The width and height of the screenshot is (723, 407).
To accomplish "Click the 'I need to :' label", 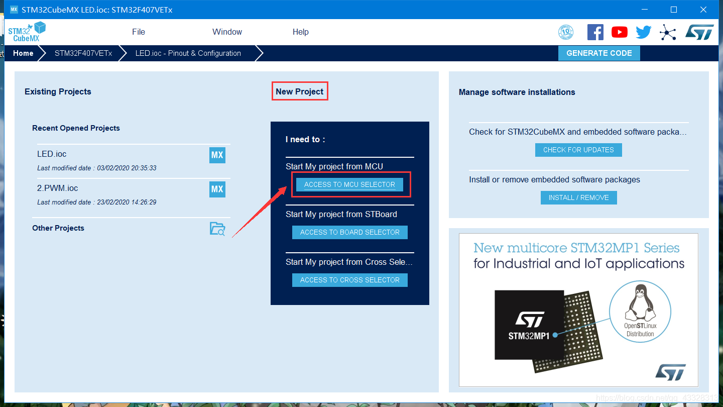I will coord(305,139).
